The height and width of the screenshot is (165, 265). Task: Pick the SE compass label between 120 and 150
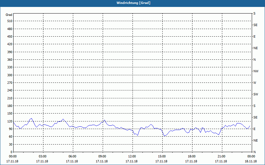[255, 117]
